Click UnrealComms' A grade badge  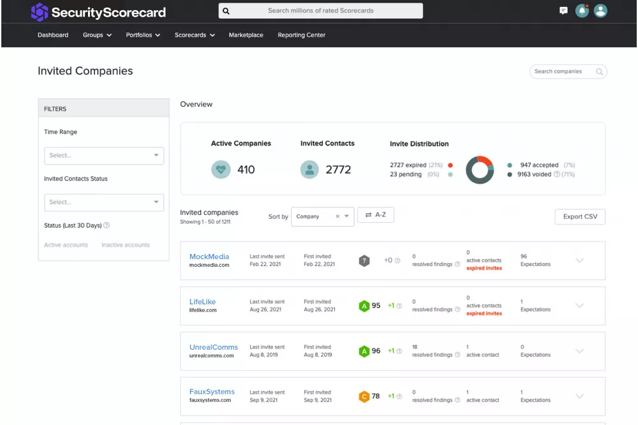tap(364, 351)
